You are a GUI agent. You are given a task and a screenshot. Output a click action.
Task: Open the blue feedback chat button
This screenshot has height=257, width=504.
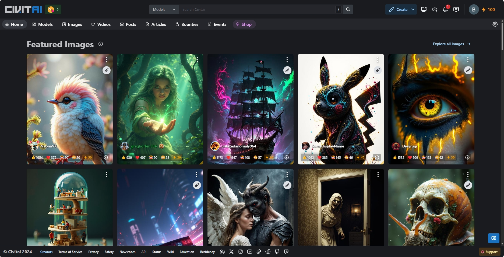pyautogui.click(x=494, y=238)
